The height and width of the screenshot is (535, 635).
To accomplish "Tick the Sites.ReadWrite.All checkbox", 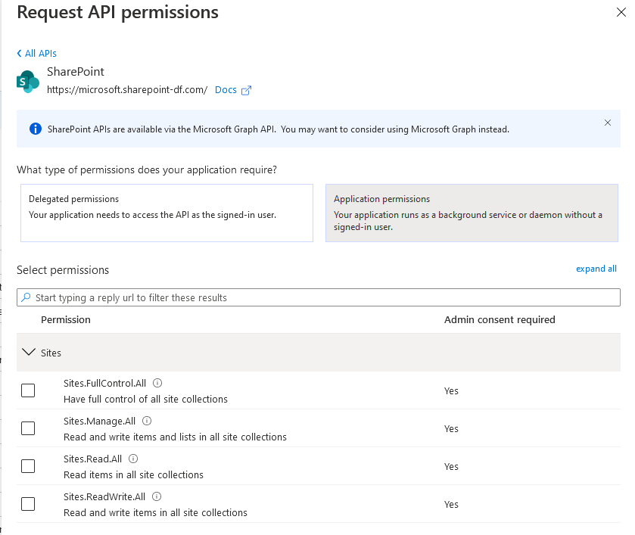I will pos(27,504).
